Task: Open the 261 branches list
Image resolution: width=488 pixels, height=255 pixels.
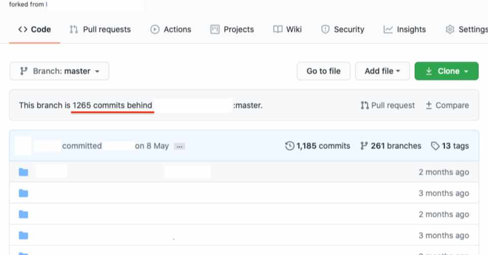Action: [x=390, y=146]
